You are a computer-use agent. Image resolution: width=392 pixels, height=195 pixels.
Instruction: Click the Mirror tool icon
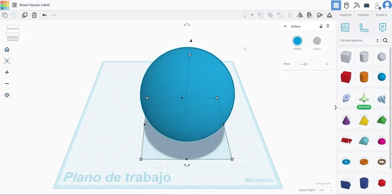pyautogui.click(x=300, y=15)
